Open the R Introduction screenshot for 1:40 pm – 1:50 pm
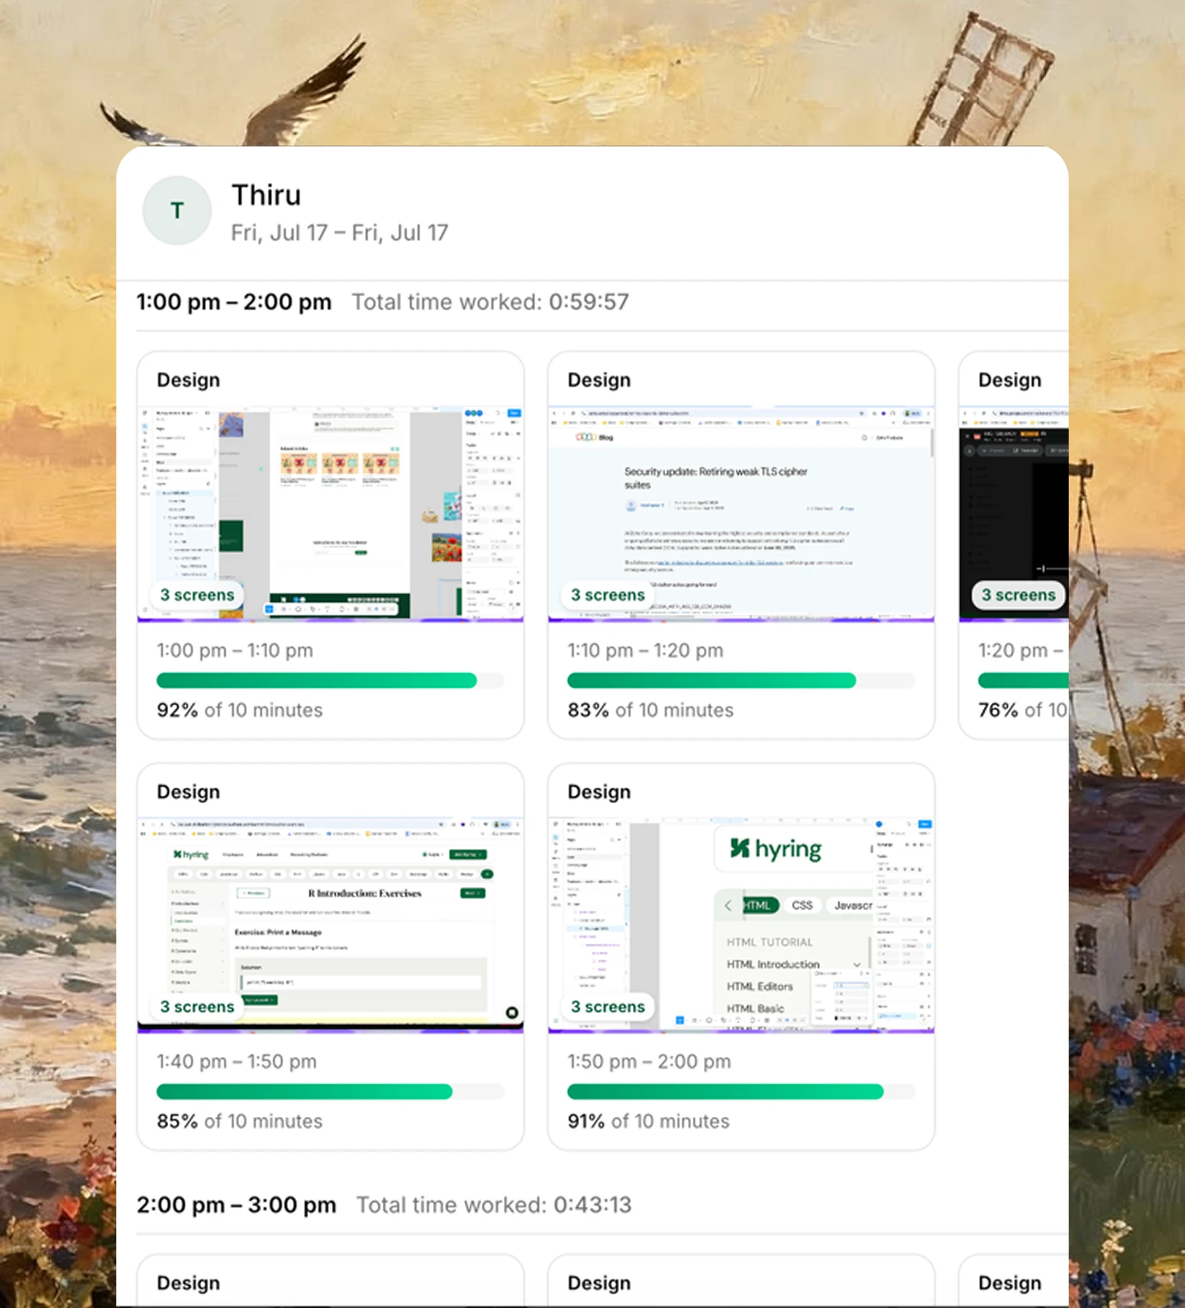 pyautogui.click(x=330, y=925)
